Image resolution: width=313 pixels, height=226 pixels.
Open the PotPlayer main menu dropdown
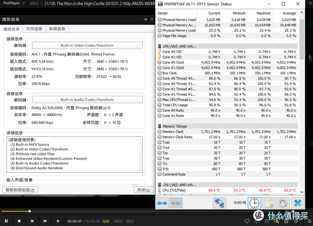coord(14,3)
